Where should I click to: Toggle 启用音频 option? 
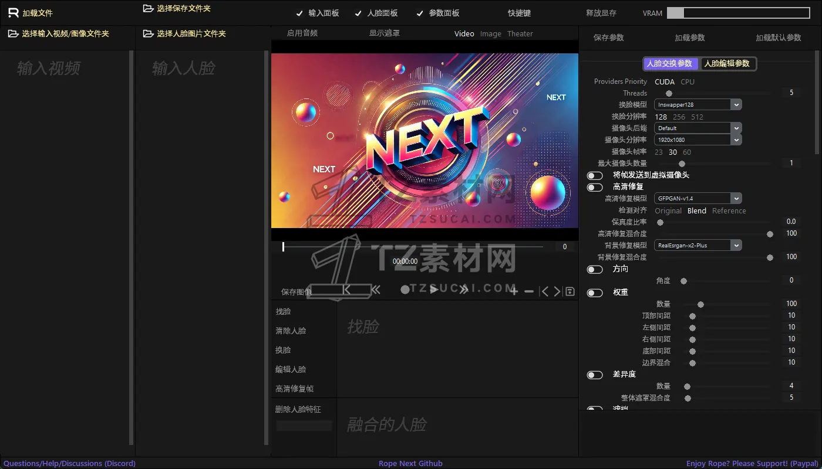(x=302, y=33)
